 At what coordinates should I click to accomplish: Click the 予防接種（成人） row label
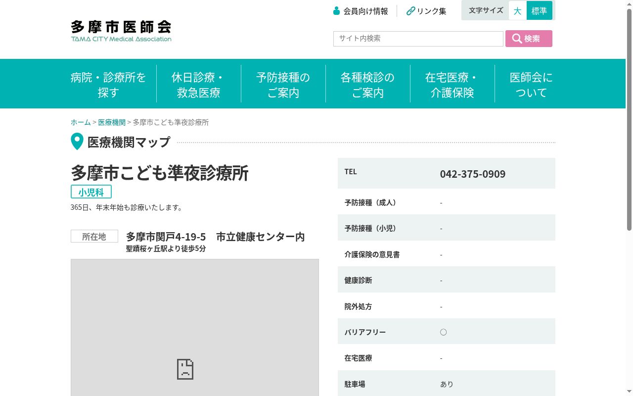pyautogui.click(x=371, y=202)
